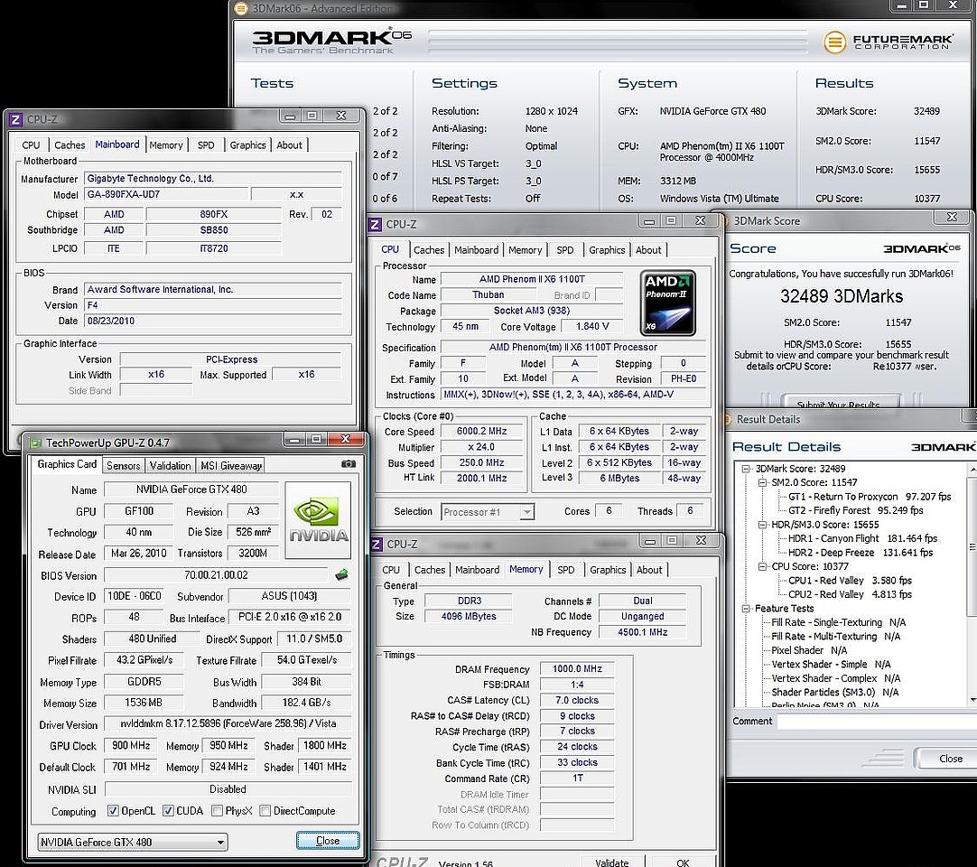
Task: Click the GA-890FXA-UD7 model field
Action: (x=166, y=194)
